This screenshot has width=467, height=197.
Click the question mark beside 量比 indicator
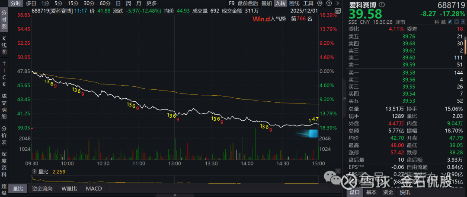click(34, 172)
